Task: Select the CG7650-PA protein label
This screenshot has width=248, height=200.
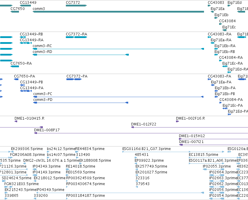Action: tap(24, 76)
